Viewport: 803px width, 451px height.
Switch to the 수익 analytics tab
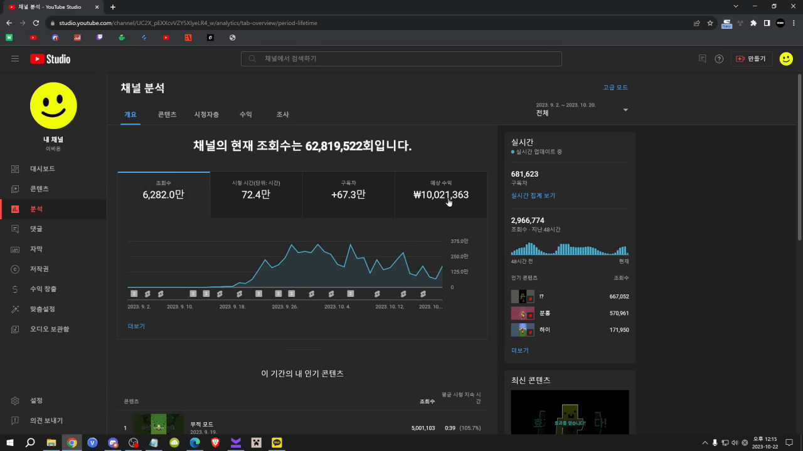(245, 115)
